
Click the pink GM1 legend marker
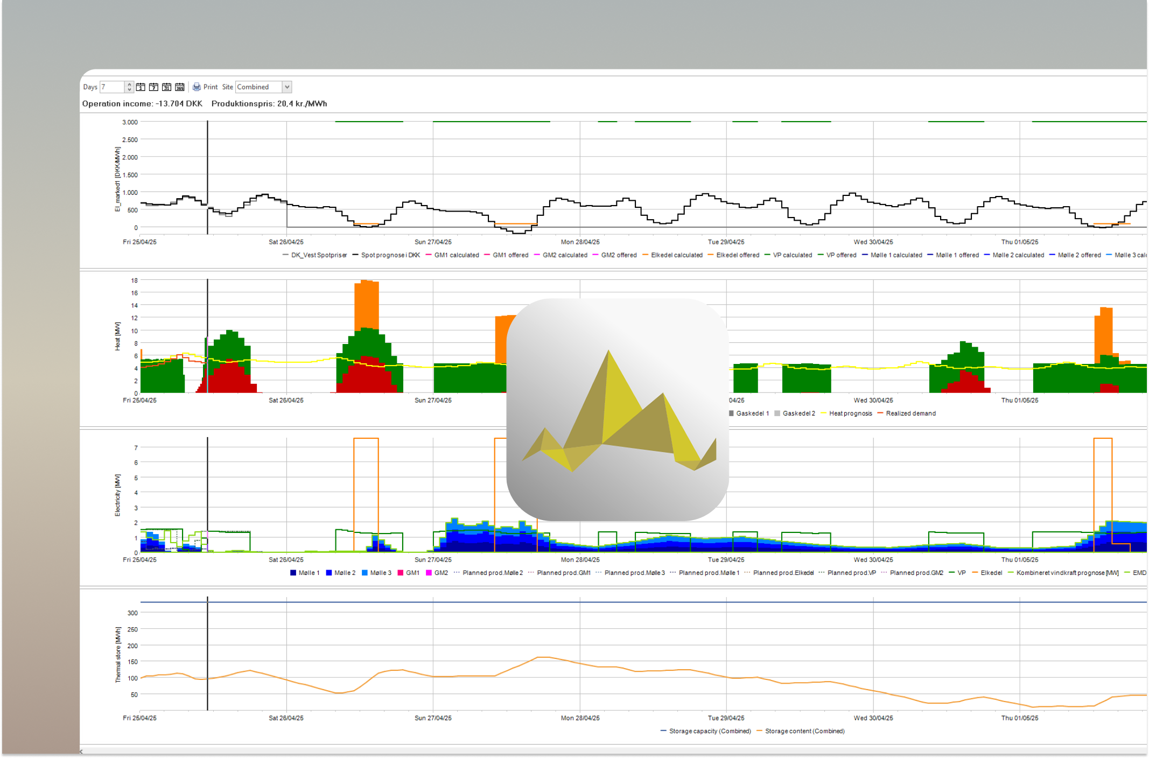400,572
